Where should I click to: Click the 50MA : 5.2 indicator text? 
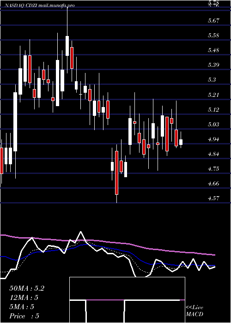(27, 288)
